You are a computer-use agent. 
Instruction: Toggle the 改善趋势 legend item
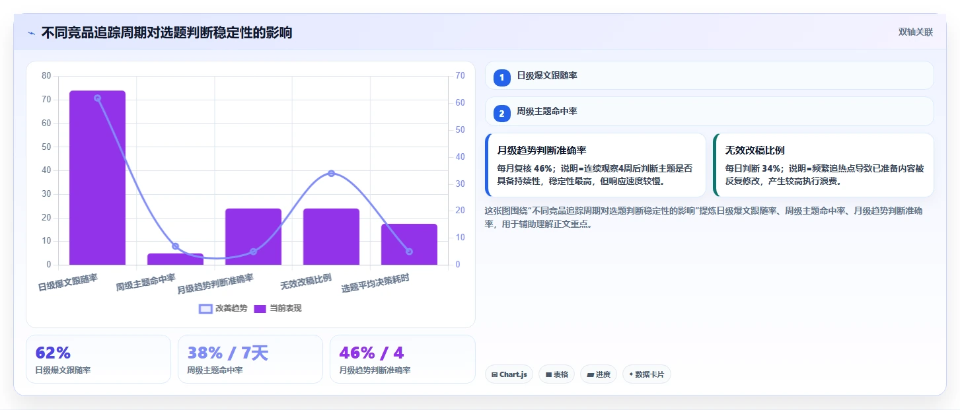[223, 308]
